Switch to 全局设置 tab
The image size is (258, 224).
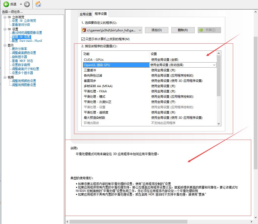tap(86, 14)
